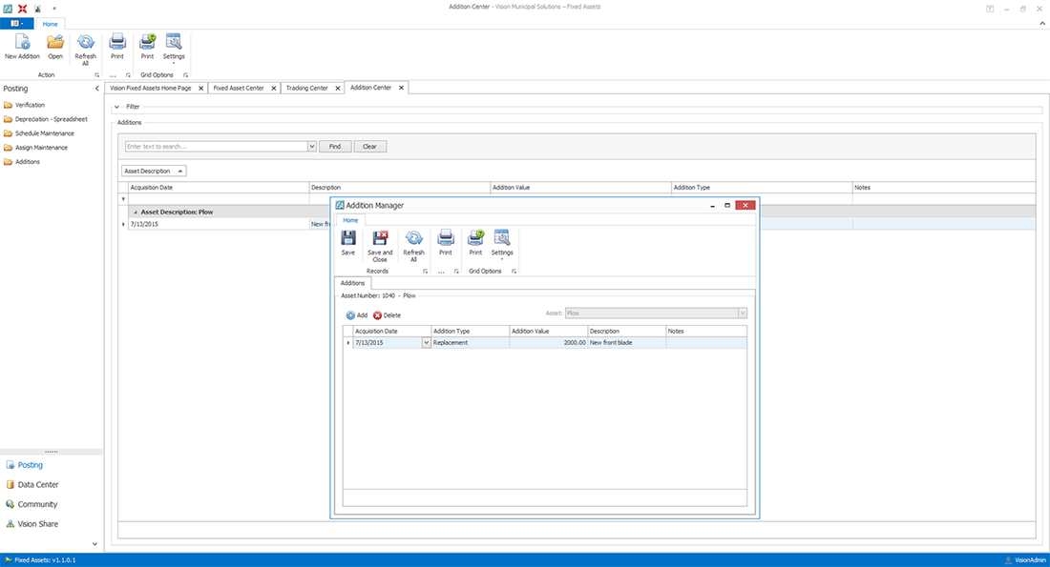The height and width of the screenshot is (567, 1050).
Task: Open the Assign Maintenance folder
Action: pos(35,147)
